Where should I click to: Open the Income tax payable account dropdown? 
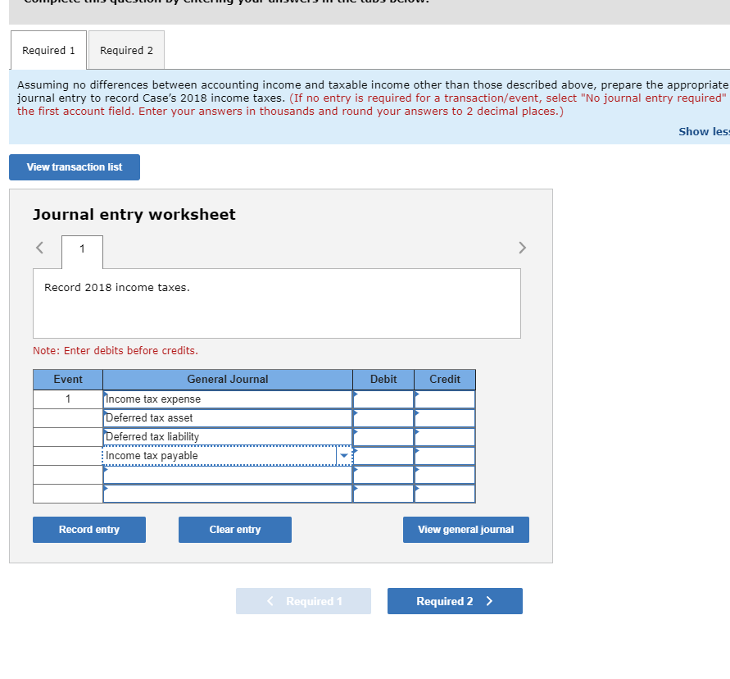(342, 455)
